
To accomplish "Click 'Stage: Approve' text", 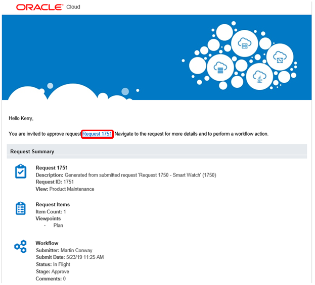I will click(x=53, y=271).
